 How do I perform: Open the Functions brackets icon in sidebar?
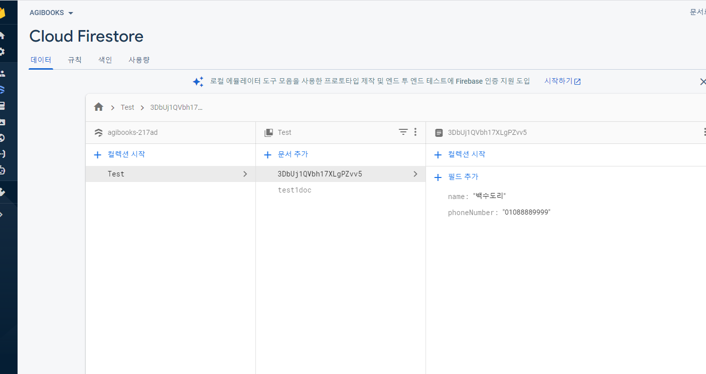(x=2, y=154)
